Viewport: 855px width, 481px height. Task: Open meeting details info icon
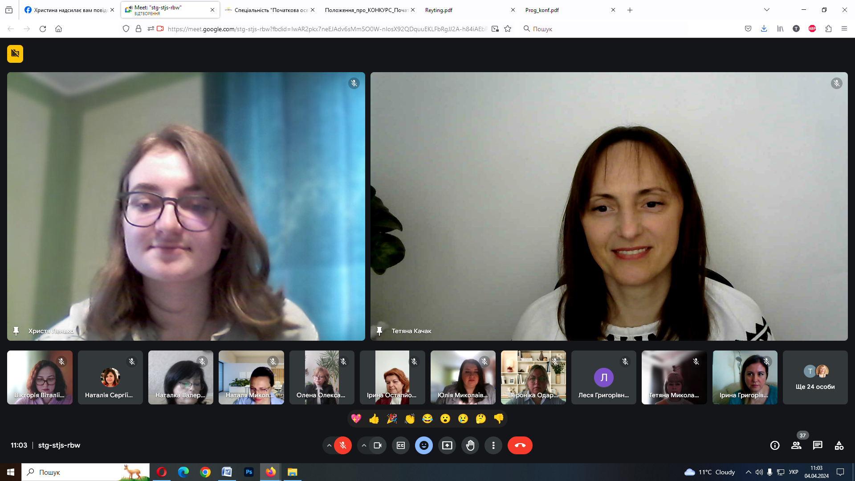[x=774, y=445]
